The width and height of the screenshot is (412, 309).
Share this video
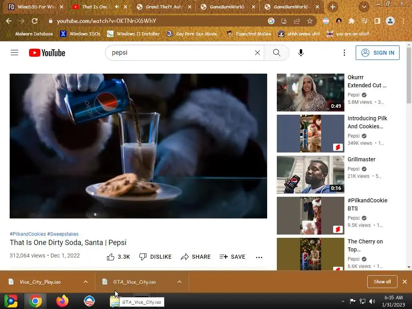click(196, 257)
